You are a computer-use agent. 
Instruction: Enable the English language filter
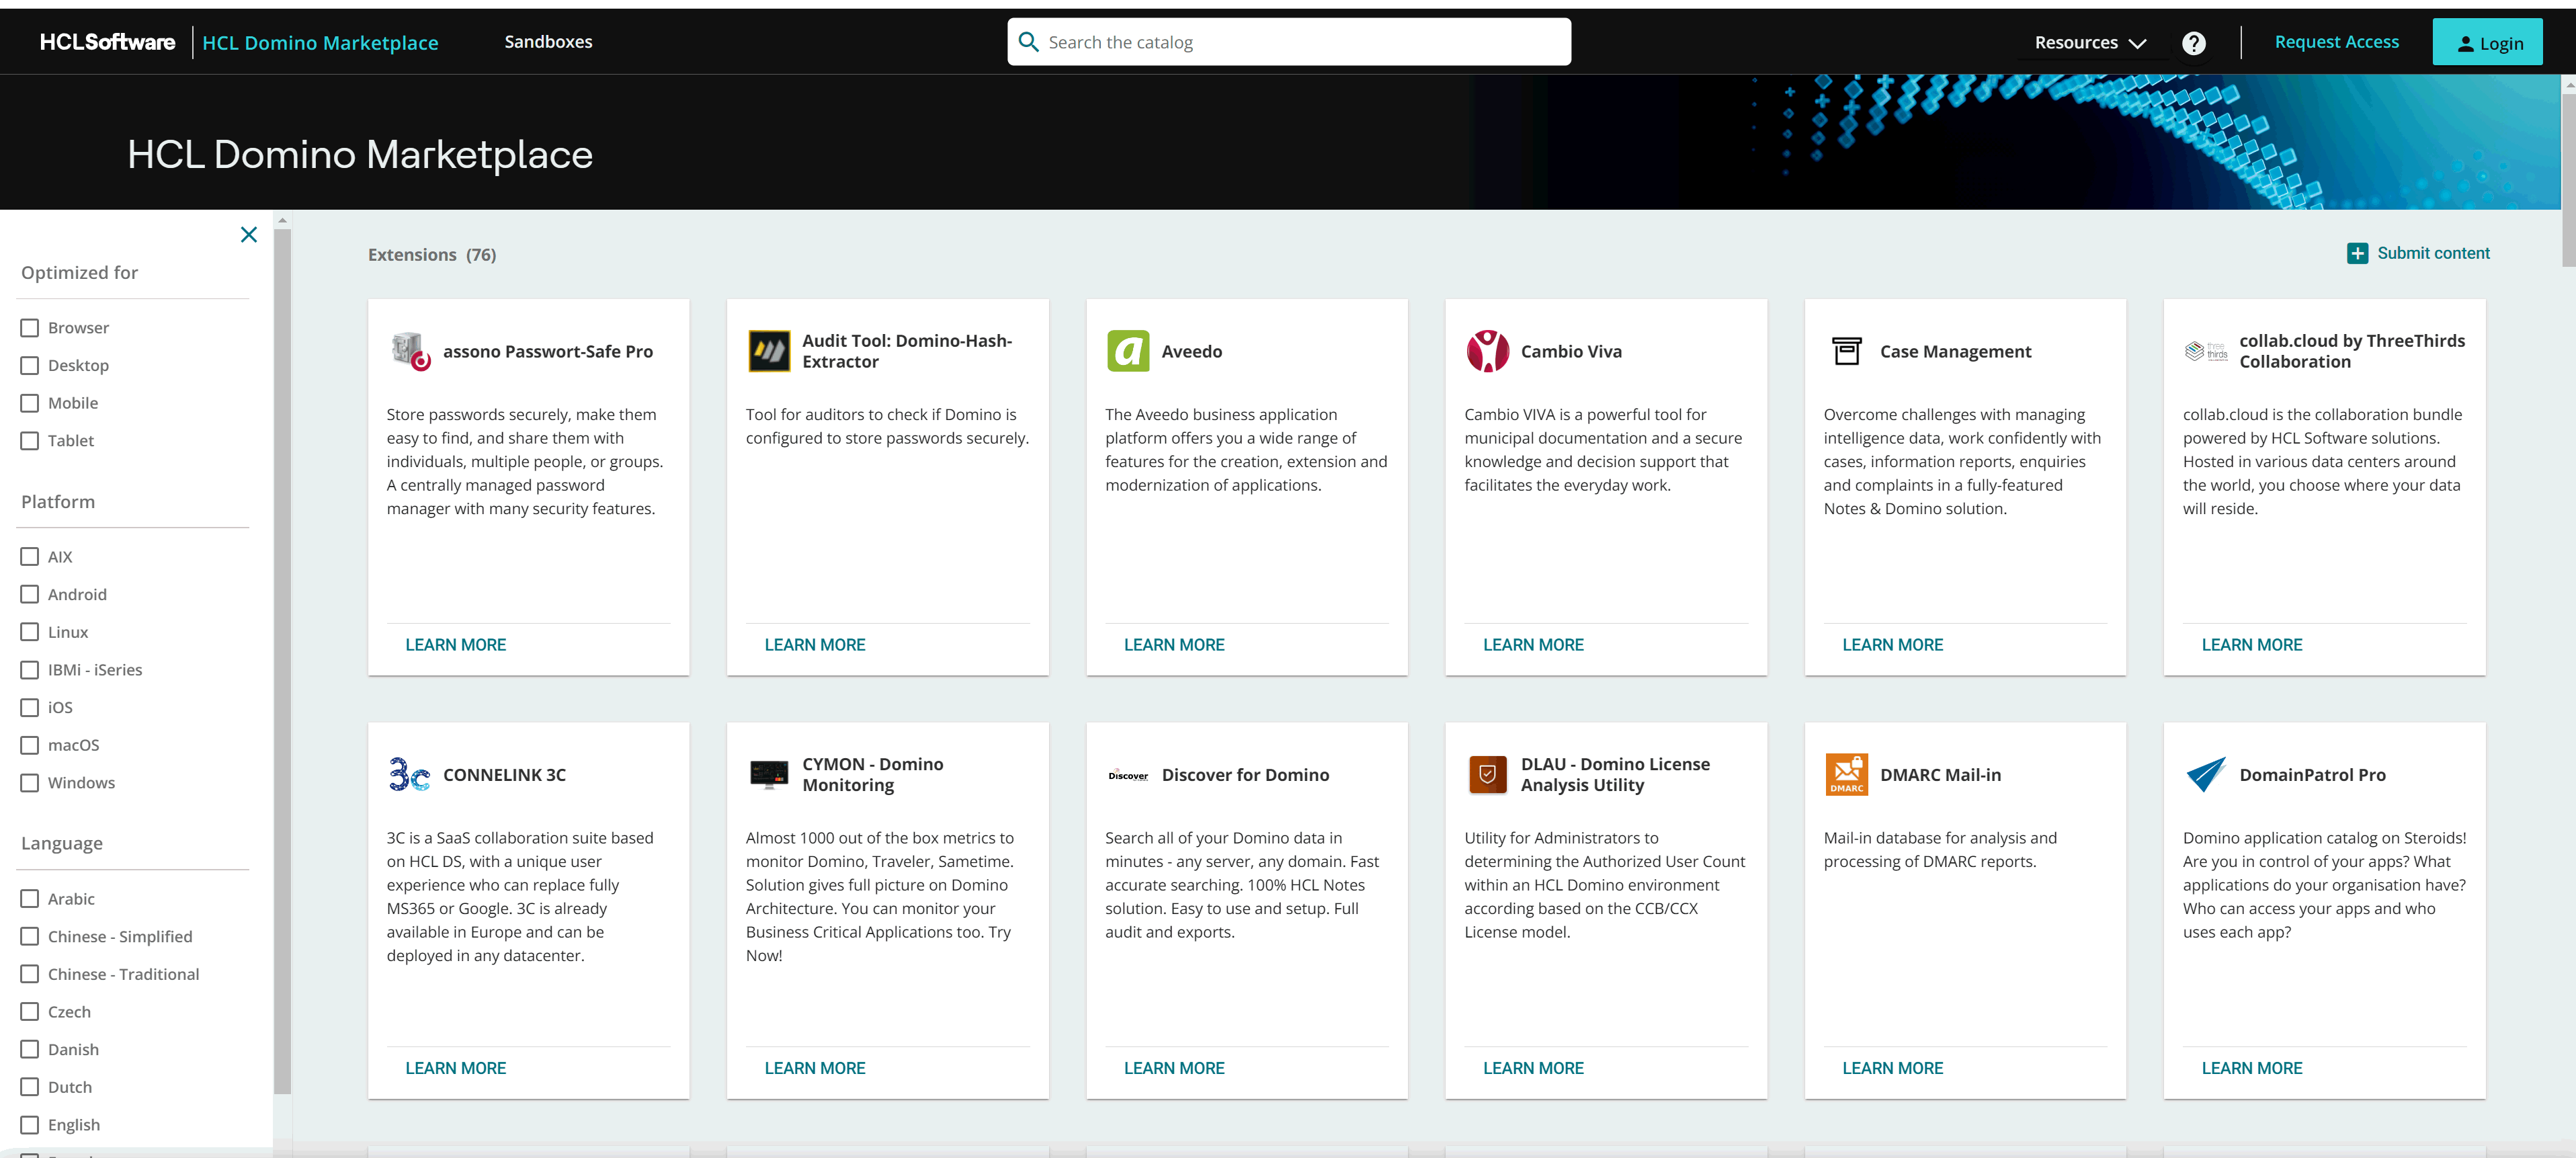point(30,1125)
